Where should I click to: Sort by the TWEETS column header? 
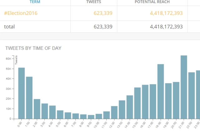coord(94,2)
